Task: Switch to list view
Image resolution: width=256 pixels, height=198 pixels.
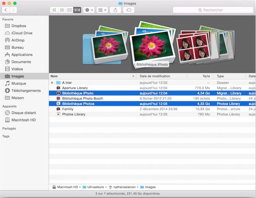Action: pos(62,10)
